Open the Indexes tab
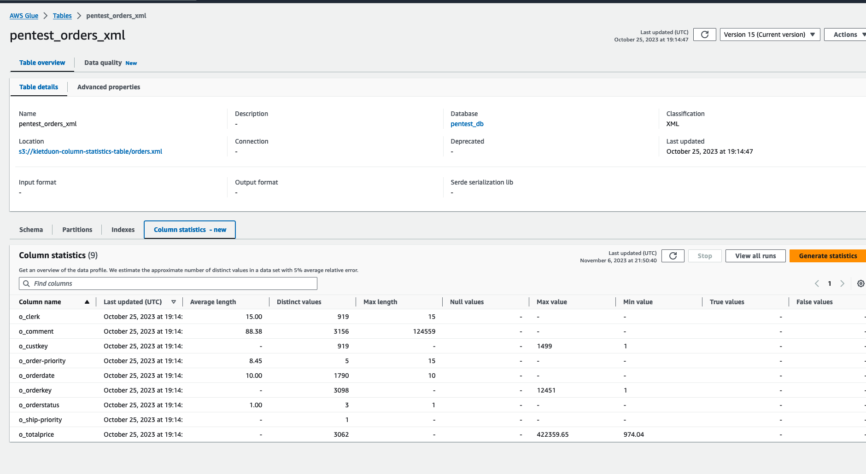The image size is (866, 474). click(123, 230)
